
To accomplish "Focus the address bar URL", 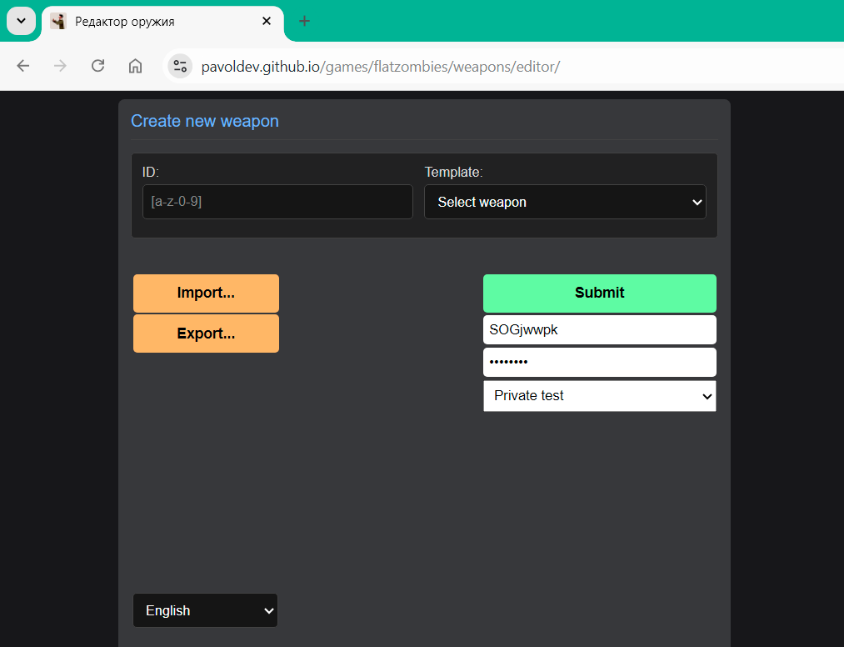I will (381, 67).
